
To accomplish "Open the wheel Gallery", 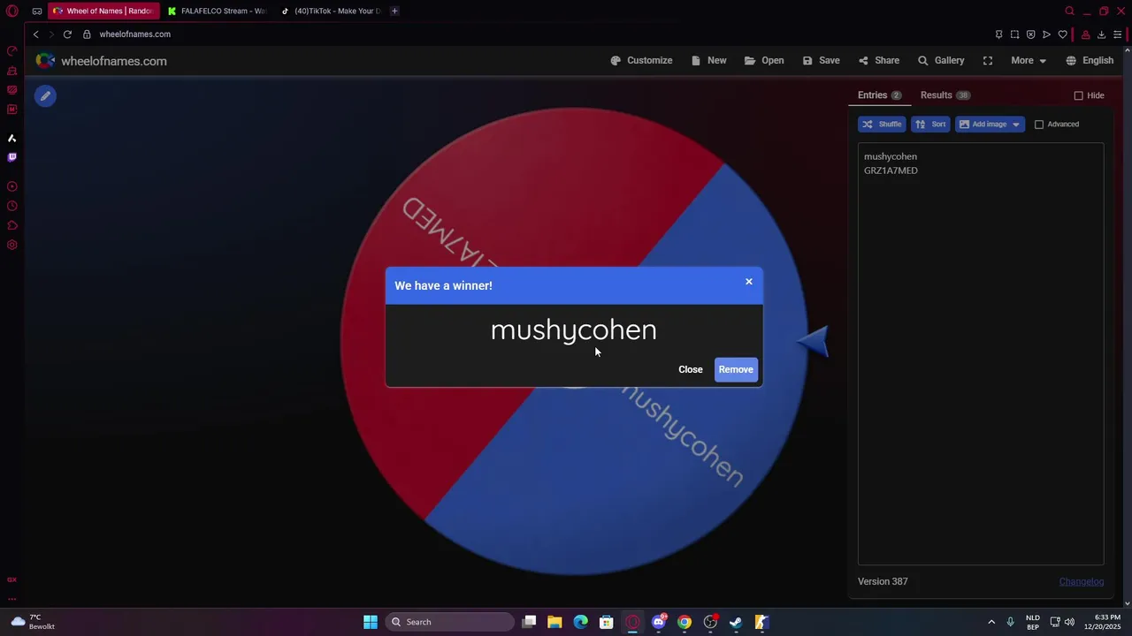I will 941,61.
